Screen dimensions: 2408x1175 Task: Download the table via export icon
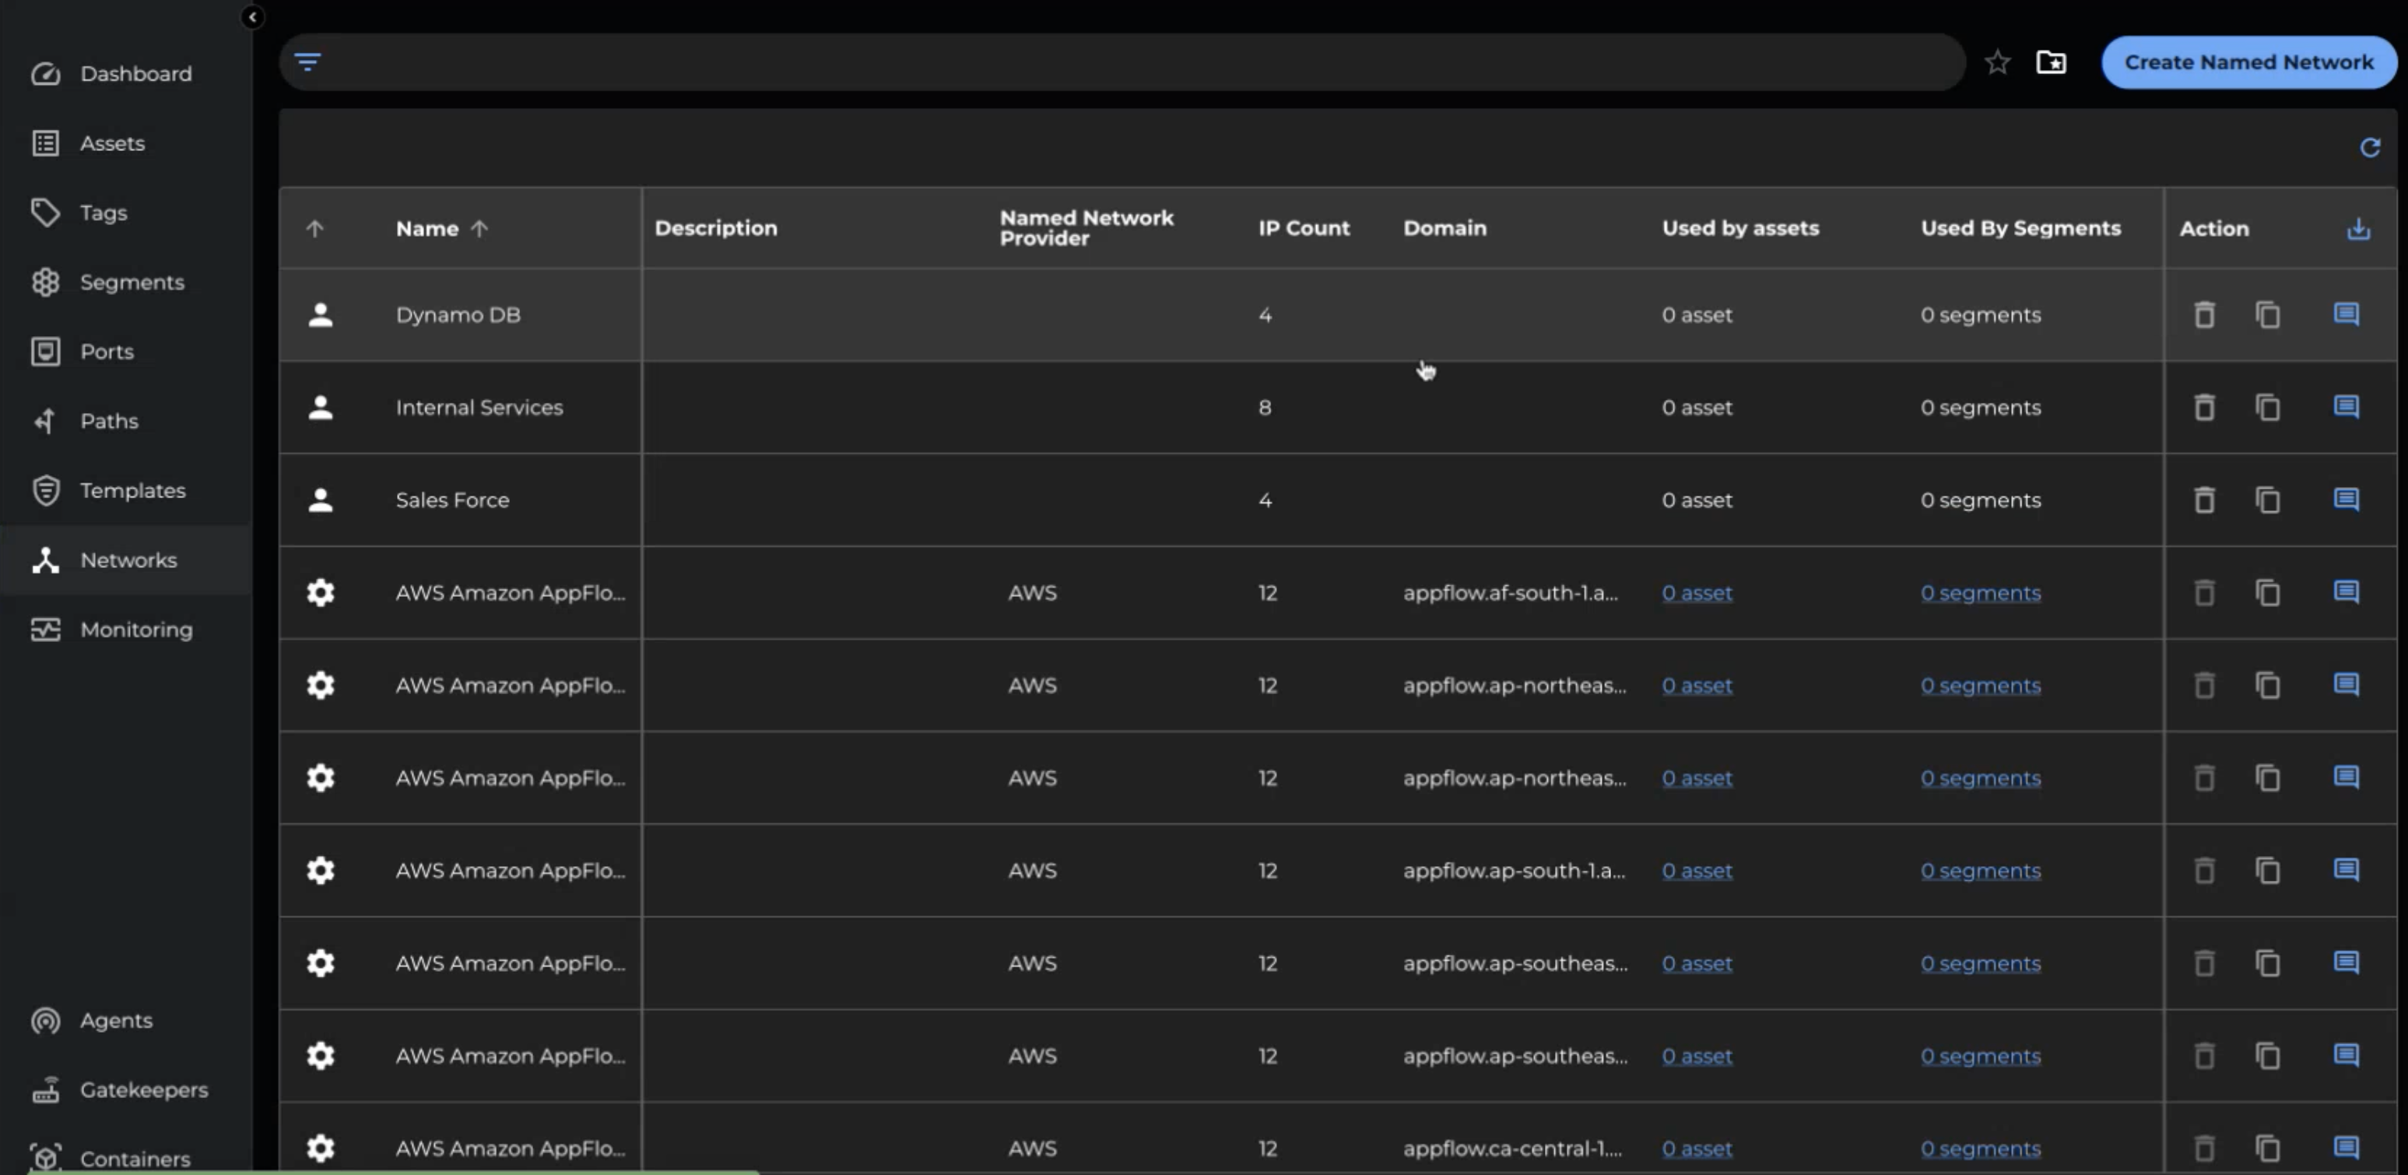pos(2357,229)
